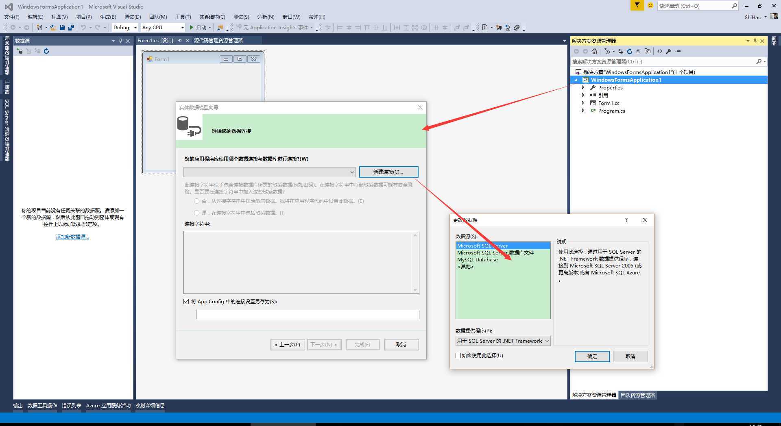Click the feedback smiley icon
Viewport: 781px width, 426px height.
[x=650, y=5]
